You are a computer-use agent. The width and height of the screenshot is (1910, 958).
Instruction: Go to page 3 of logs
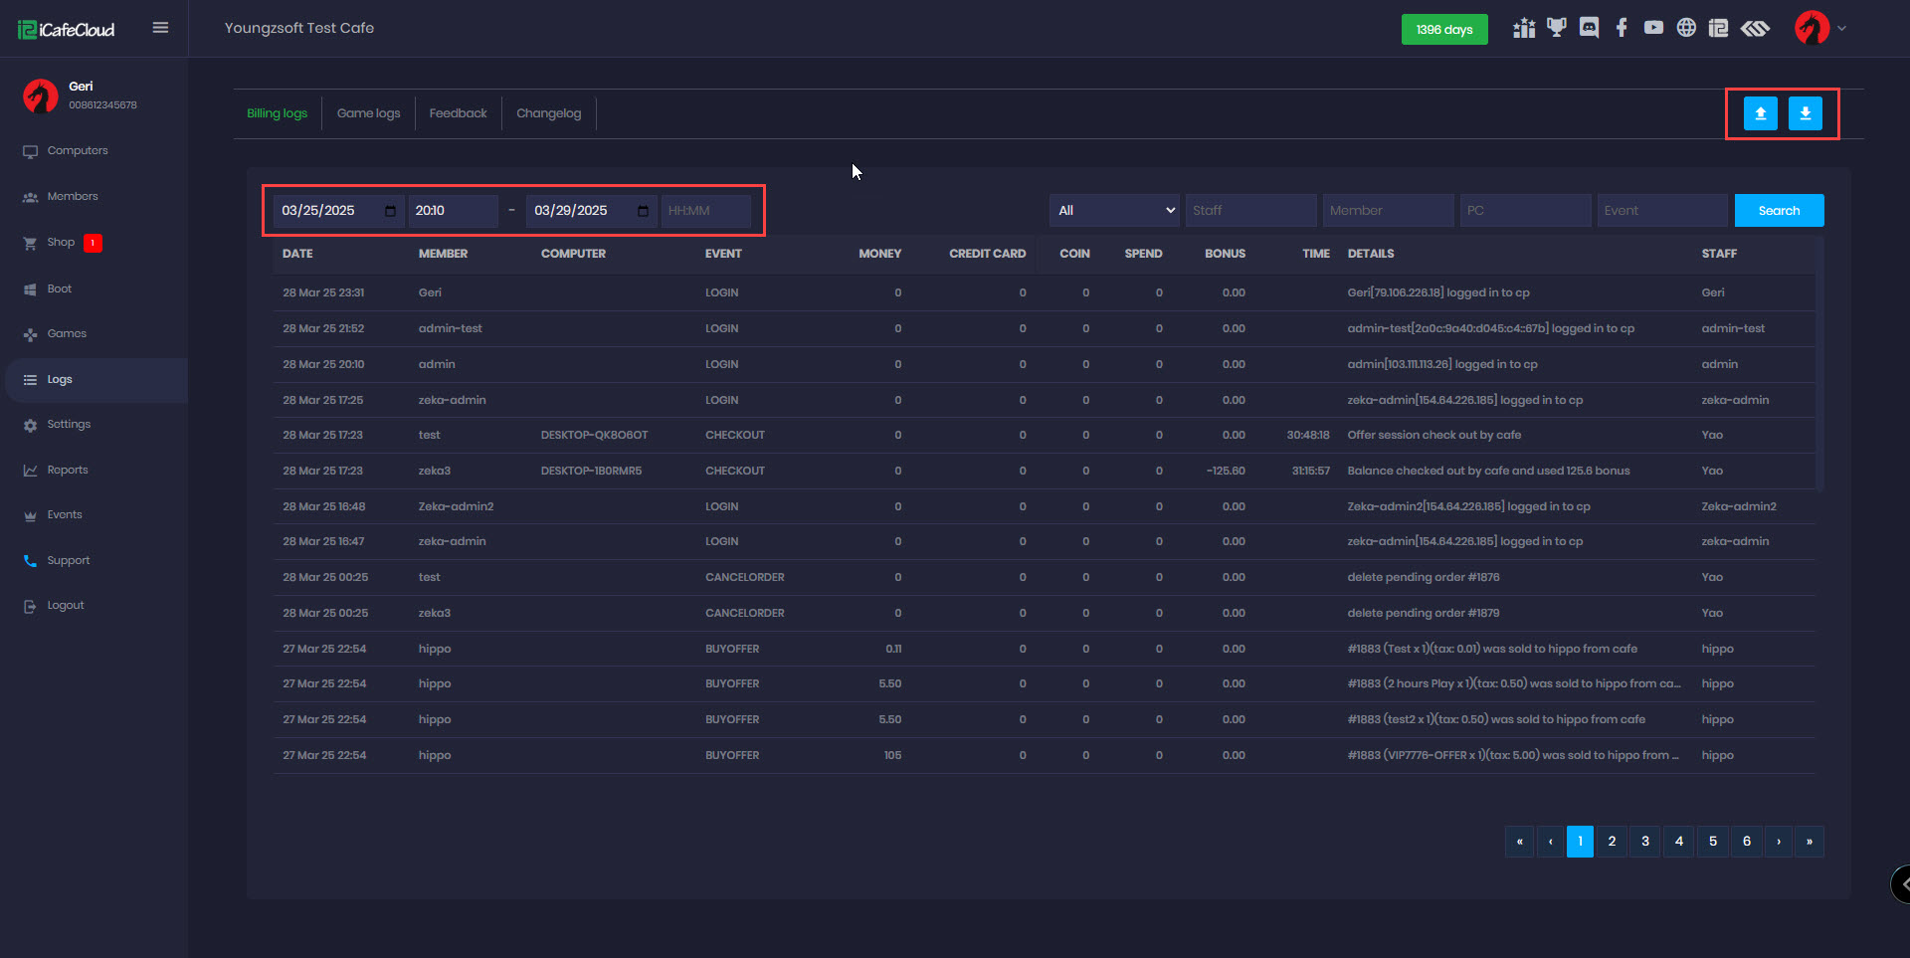pos(1645,842)
